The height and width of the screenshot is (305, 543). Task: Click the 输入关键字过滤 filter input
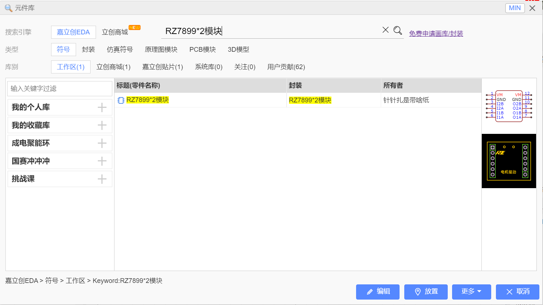click(x=60, y=88)
